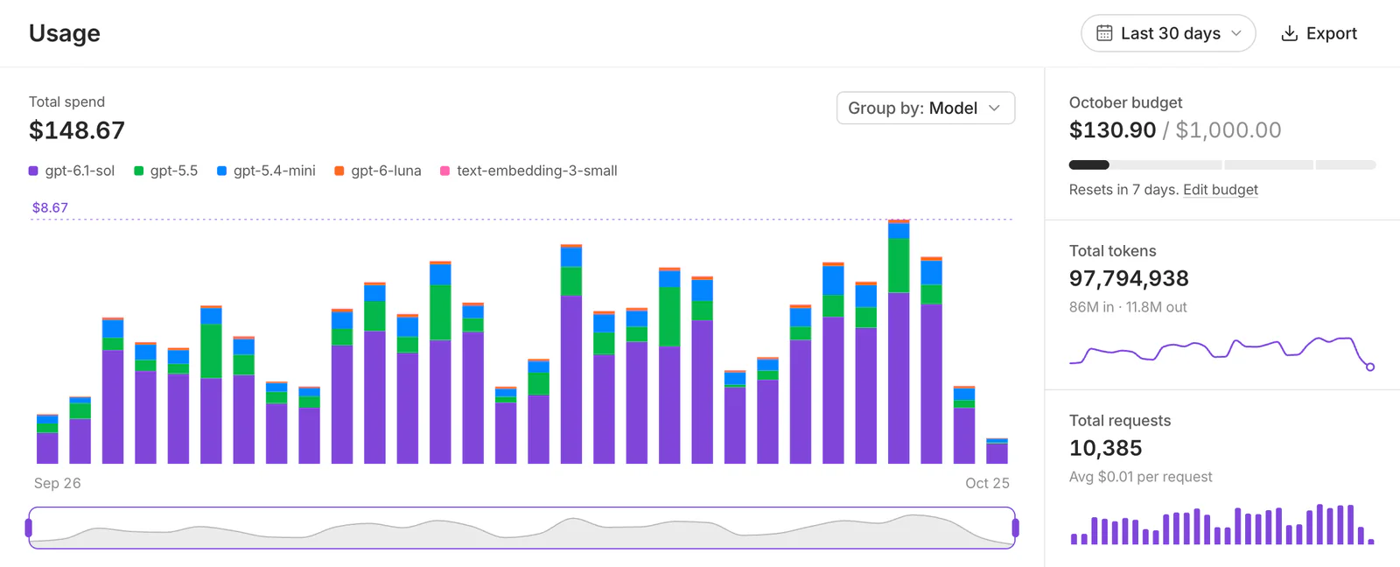Toggle gpt-5.4-mini blue legend swatch
1400x567 pixels.
click(221, 171)
